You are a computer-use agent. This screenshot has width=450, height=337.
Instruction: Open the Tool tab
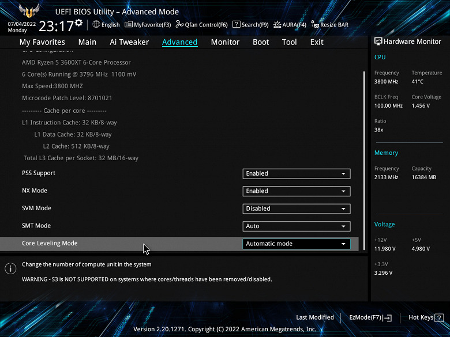point(289,42)
